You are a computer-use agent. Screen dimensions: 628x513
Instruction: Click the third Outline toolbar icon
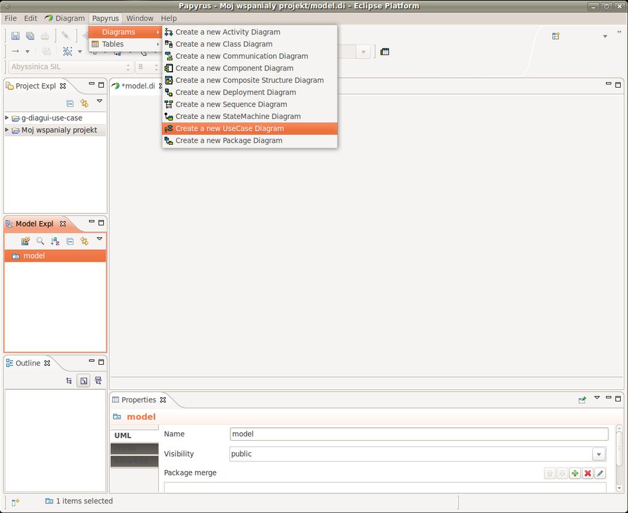[x=98, y=381]
